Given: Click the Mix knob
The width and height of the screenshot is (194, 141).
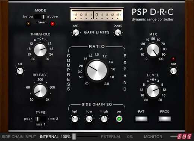Looking at the screenshot, I should pos(153,50).
